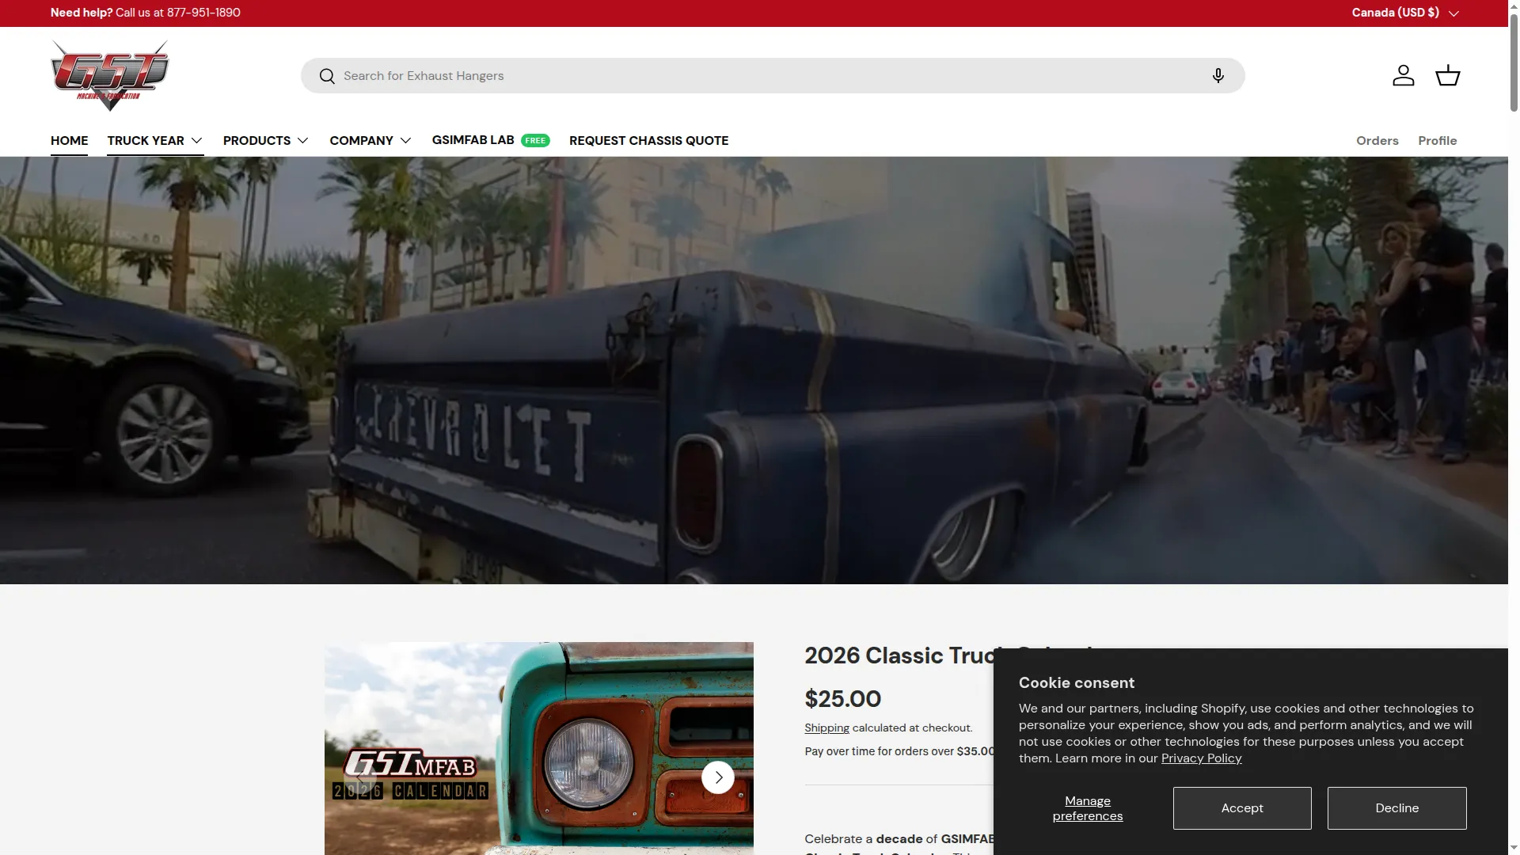The image size is (1520, 855).
Task: Click the GSI Machine & Fabrication logo
Action: 110,75
